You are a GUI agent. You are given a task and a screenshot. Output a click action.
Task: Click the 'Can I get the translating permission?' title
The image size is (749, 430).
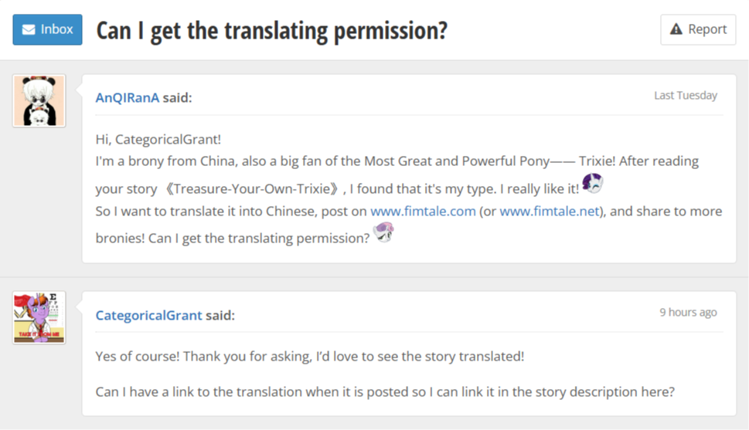[272, 31]
